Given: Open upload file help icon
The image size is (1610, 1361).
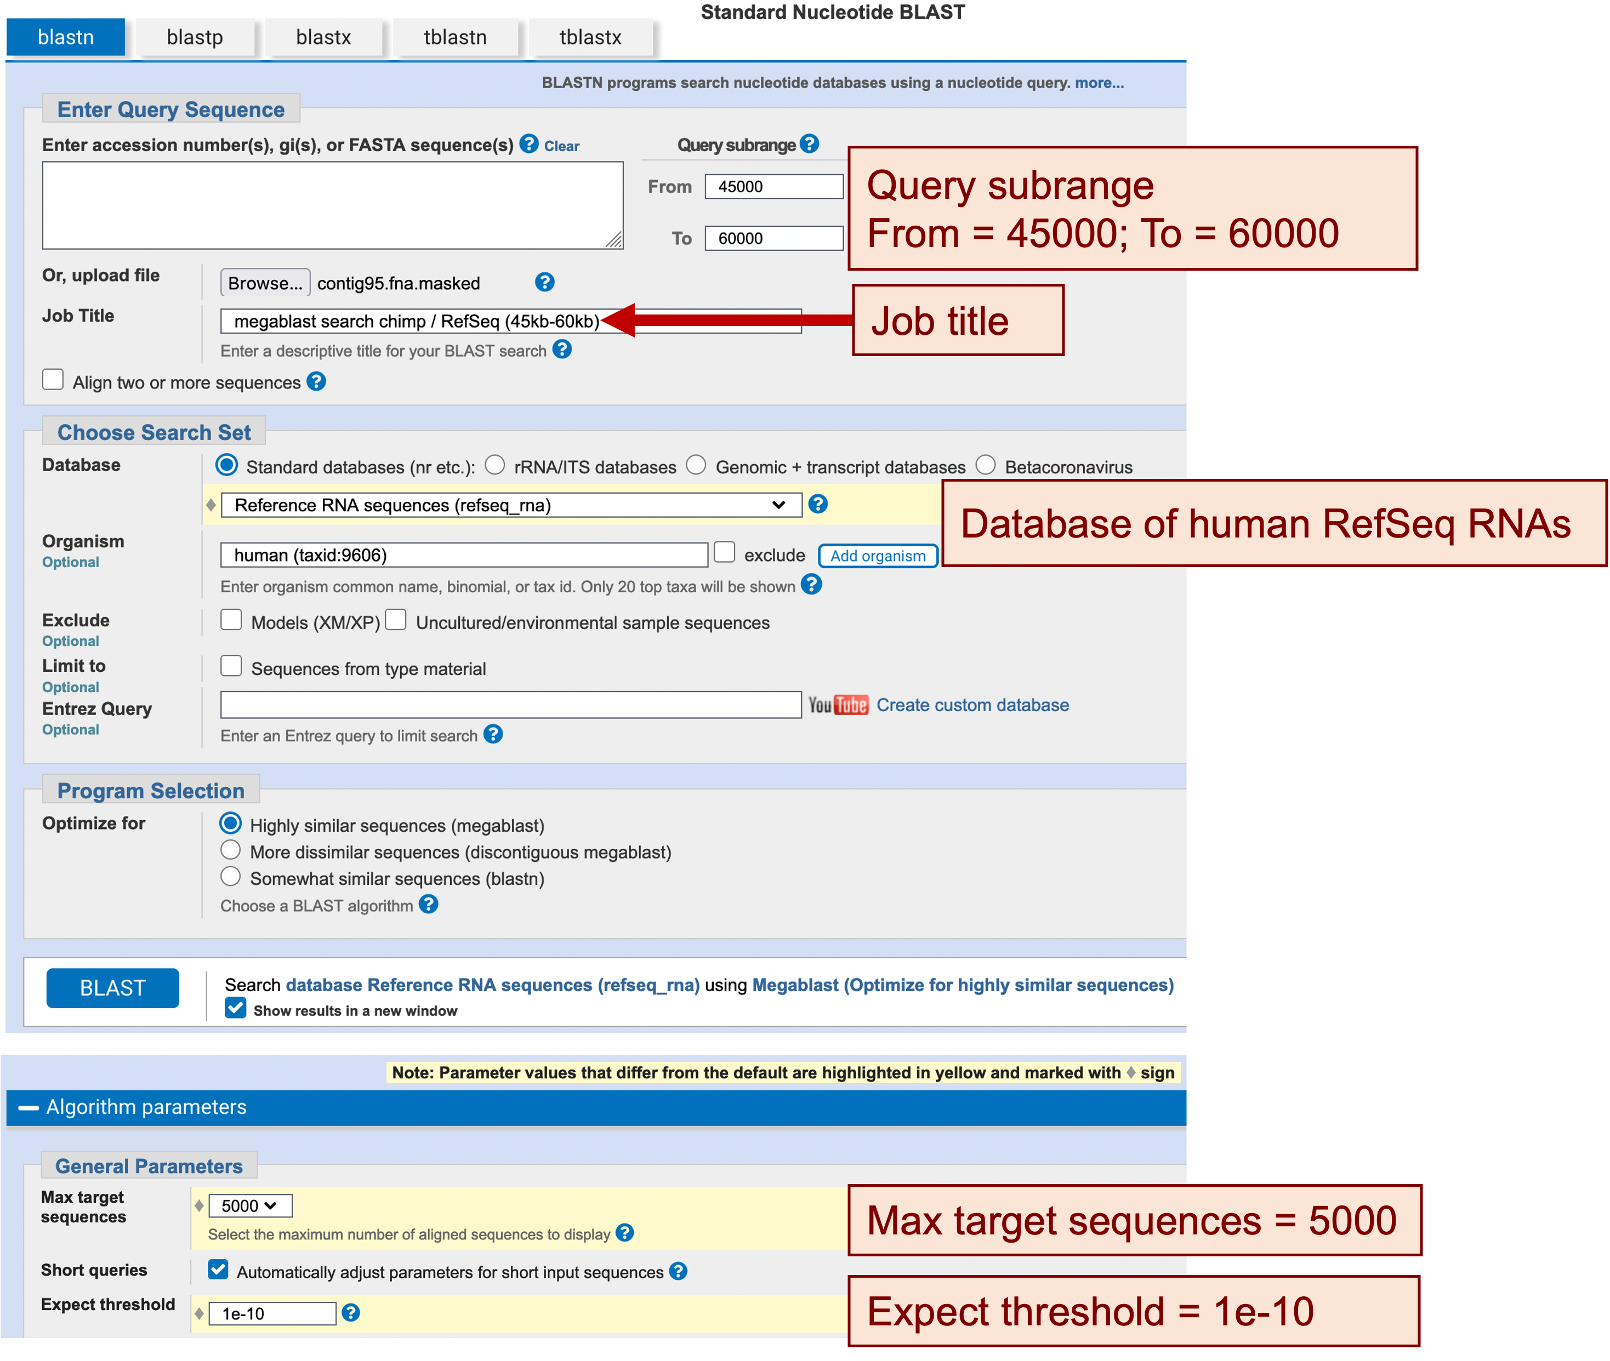Looking at the screenshot, I should coord(545,282).
